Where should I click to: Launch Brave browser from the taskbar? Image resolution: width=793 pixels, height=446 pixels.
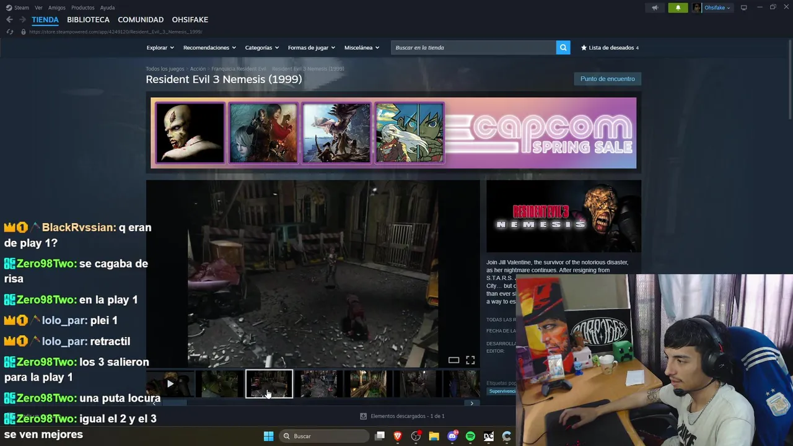398,436
